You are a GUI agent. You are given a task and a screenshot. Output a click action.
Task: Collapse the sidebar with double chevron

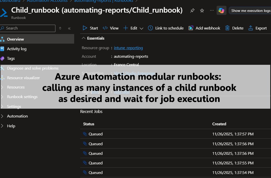[x=69, y=28]
